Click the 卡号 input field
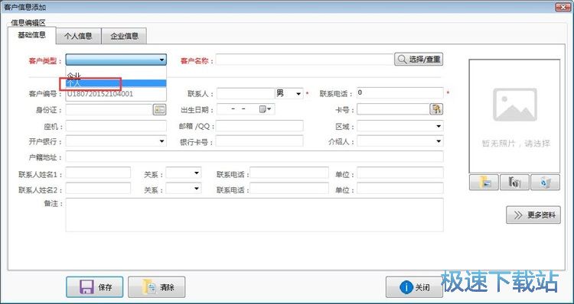 pos(393,109)
